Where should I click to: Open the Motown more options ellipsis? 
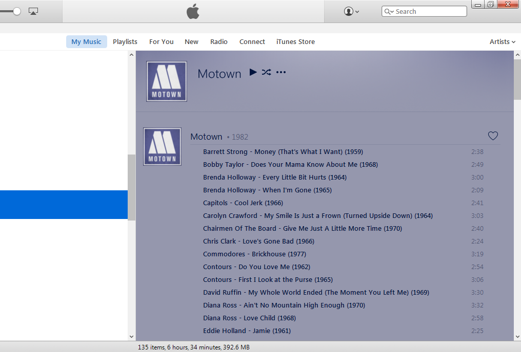(281, 72)
